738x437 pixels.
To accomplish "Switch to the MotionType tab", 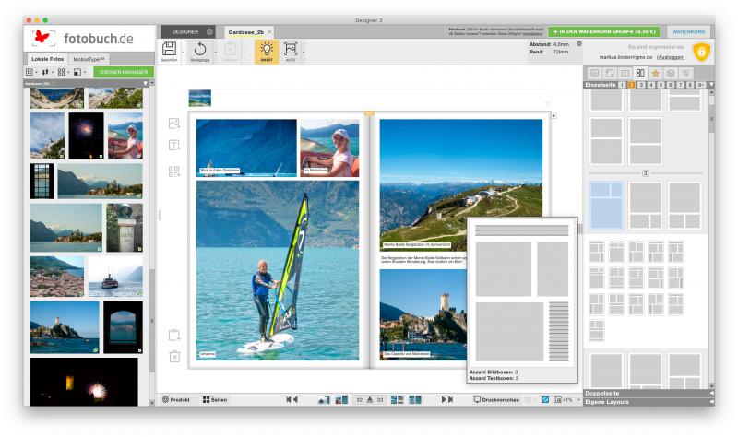I will pos(89,58).
